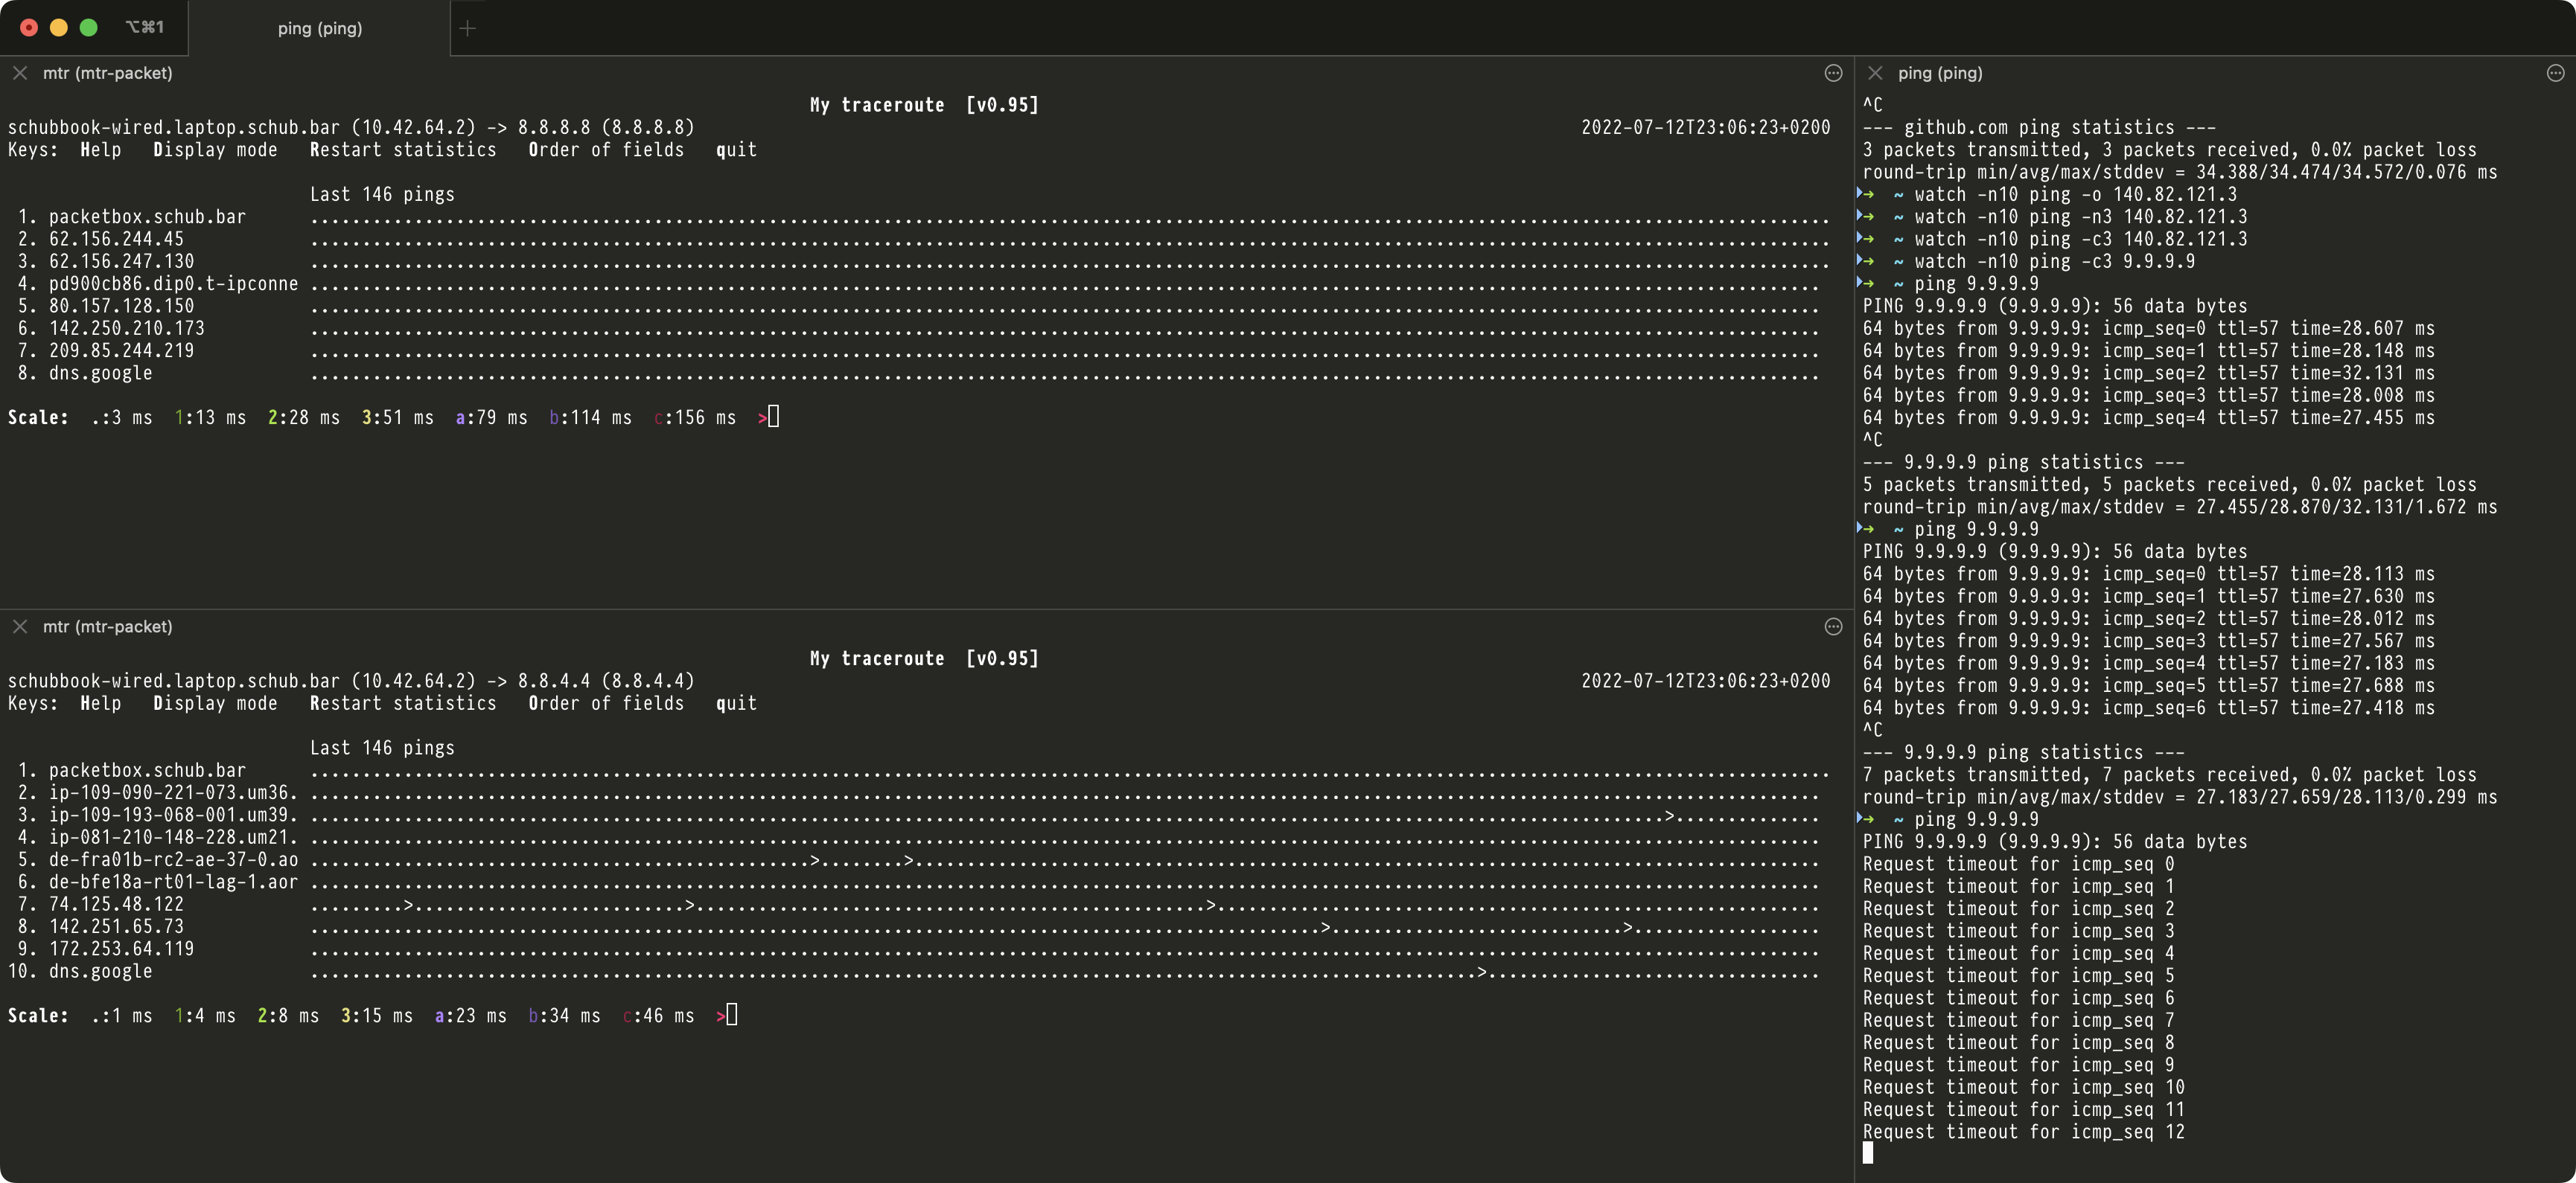
Task: Toggle "Display mode" in the top traceroute
Action: click(215, 150)
